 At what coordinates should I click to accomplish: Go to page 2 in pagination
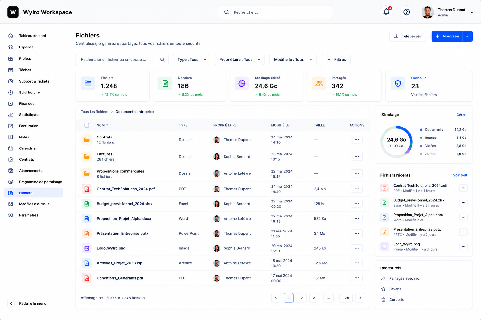(302, 298)
